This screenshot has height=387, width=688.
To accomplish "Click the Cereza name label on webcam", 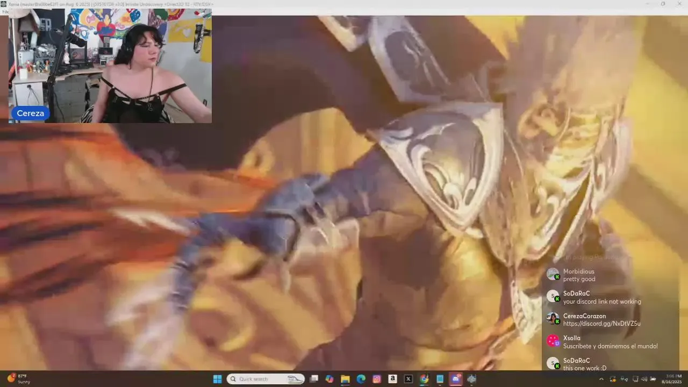I will 31,113.
